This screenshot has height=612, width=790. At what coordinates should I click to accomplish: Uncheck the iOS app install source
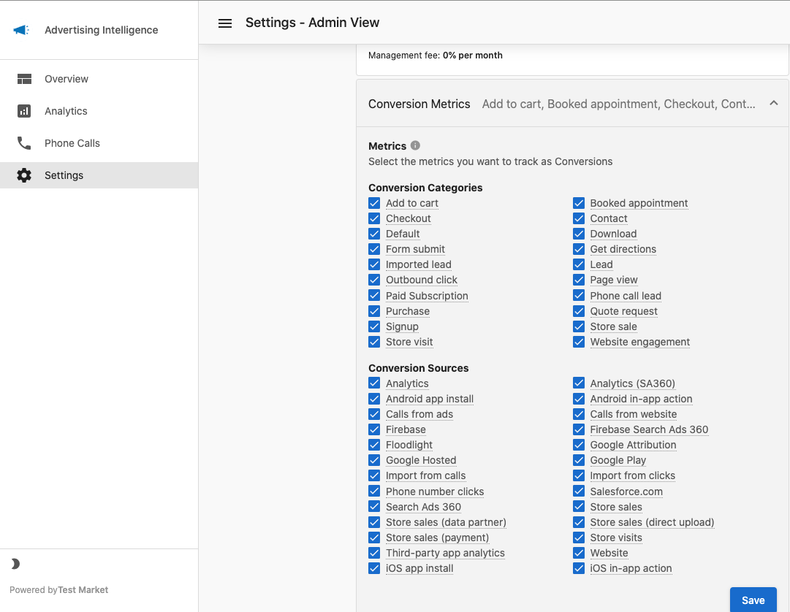[x=374, y=568]
